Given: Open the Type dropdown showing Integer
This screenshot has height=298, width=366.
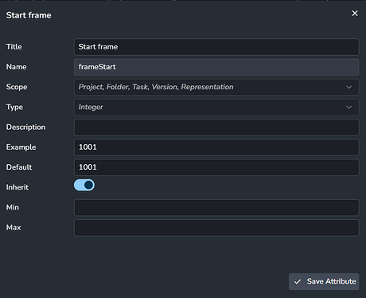Looking at the screenshot, I should pyautogui.click(x=216, y=107).
